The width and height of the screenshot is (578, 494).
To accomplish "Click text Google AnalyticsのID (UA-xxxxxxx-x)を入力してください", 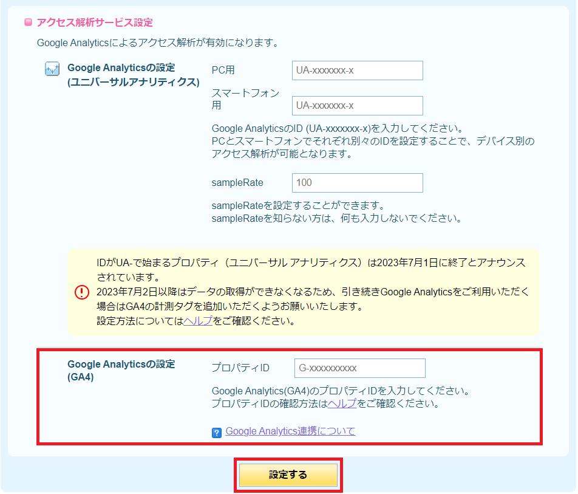I will coord(338,128).
